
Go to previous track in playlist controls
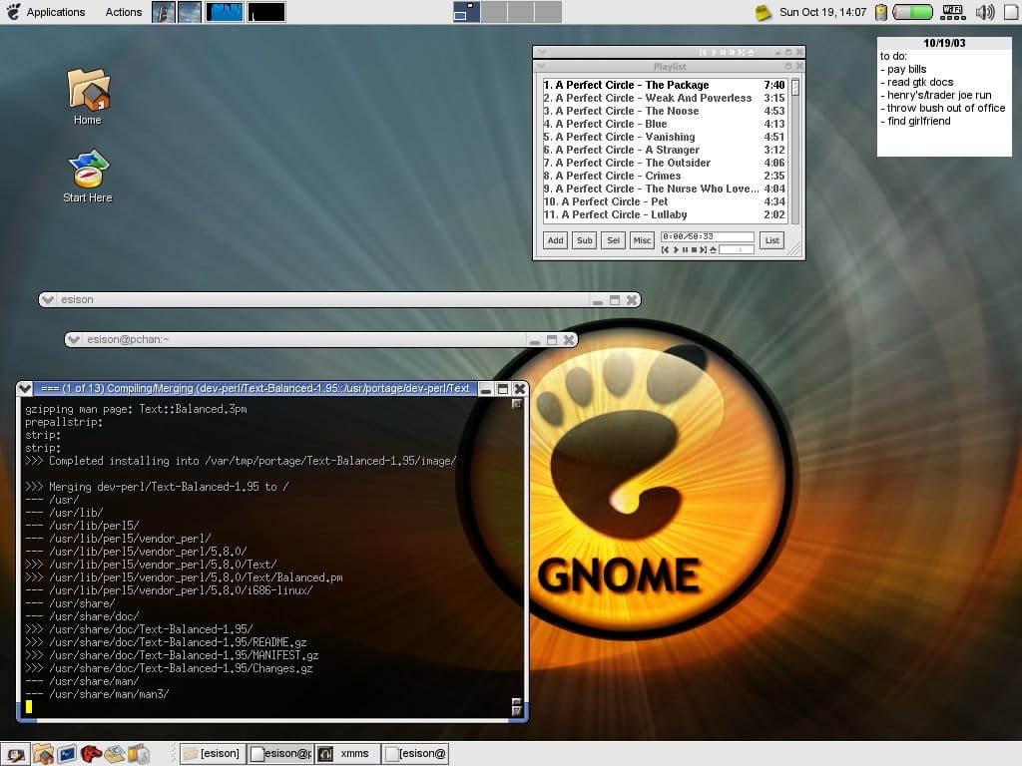(x=665, y=250)
